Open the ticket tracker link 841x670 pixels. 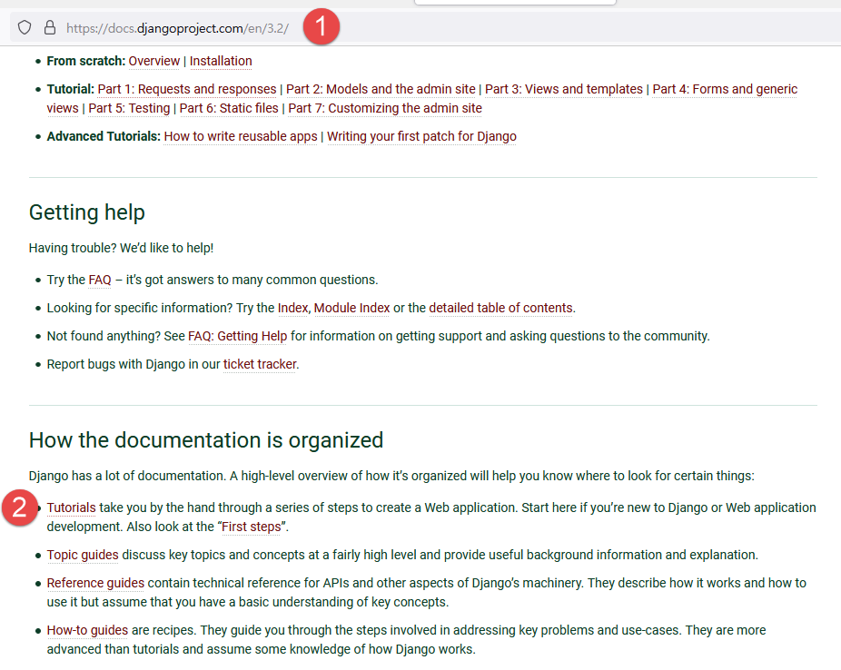tap(260, 364)
